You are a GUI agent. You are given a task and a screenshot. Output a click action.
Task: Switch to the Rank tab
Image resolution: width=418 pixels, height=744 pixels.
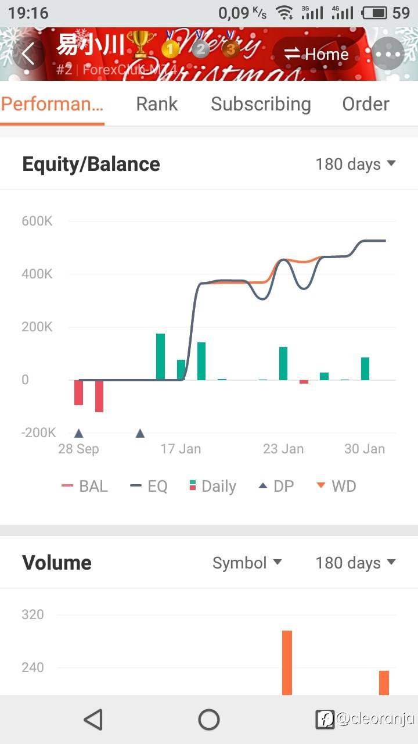click(157, 103)
